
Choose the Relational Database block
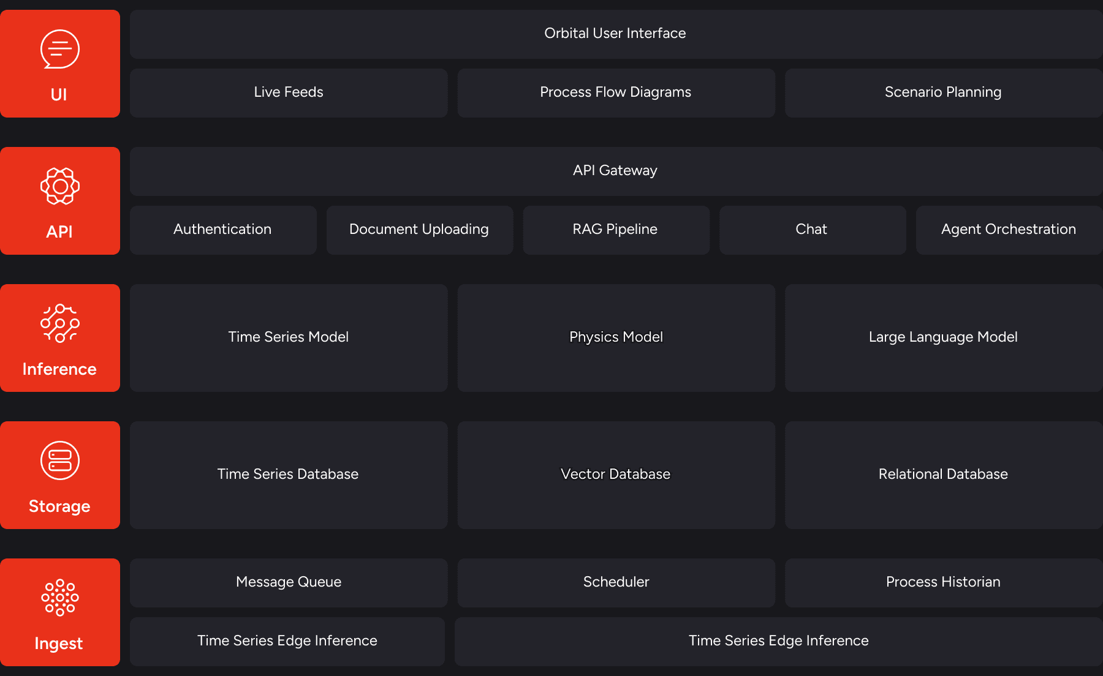click(x=944, y=475)
